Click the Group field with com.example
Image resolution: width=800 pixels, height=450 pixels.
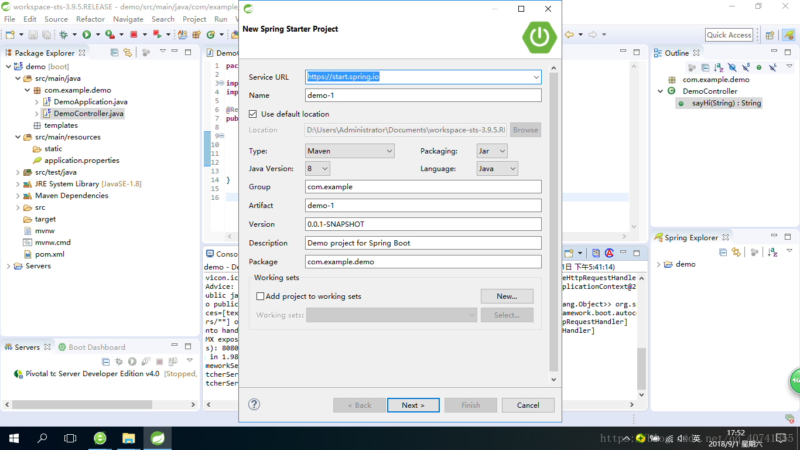pyautogui.click(x=423, y=186)
